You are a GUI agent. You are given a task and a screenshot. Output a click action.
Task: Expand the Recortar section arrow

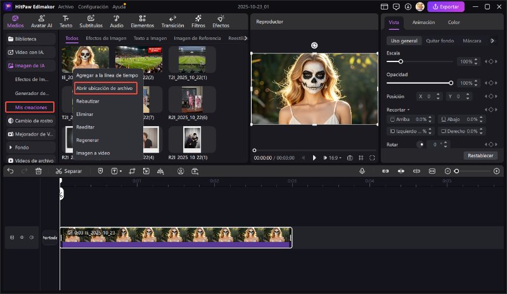[409, 110]
